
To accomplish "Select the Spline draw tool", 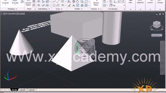I will [54, 1].
